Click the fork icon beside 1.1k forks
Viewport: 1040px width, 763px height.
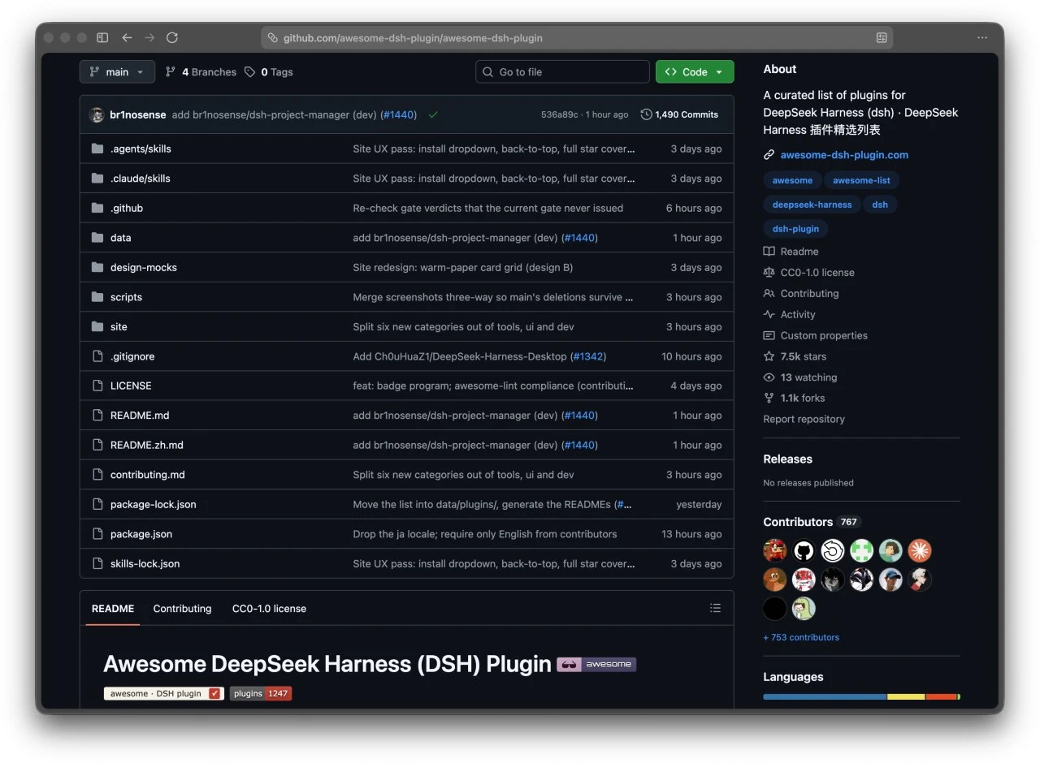[769, 399]
